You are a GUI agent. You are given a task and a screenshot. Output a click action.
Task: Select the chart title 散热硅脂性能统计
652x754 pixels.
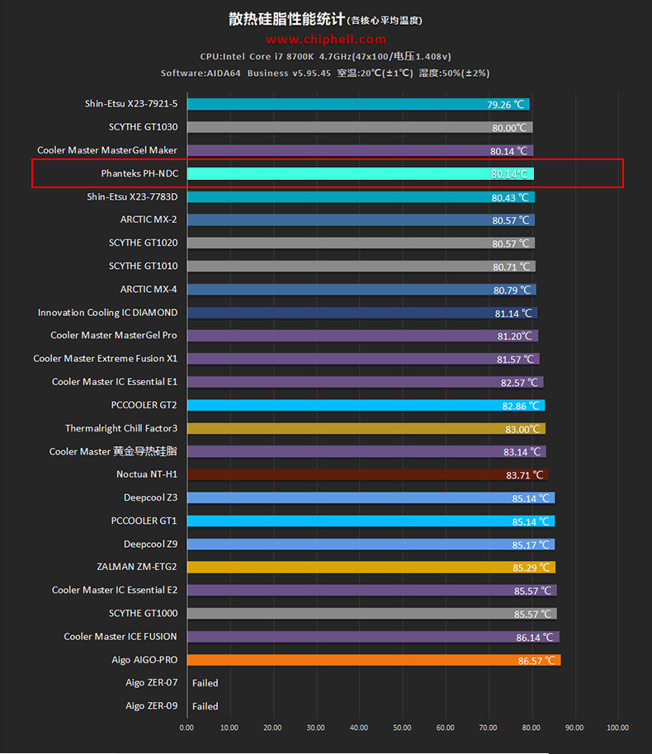286,19
